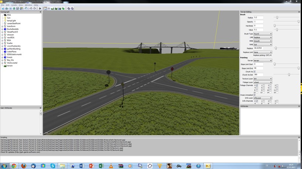Open Microsoft Word from the taskbar
The width and height of the screenshot is (302, 169).
pyautogui.click(x=82, y=166)
